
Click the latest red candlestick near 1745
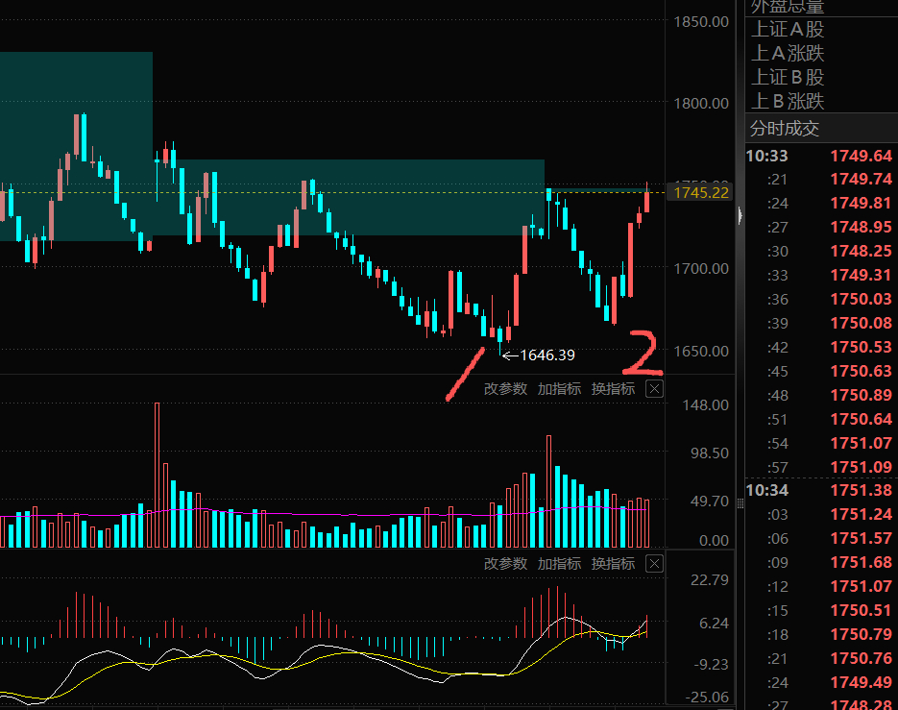tap(646, 202)
